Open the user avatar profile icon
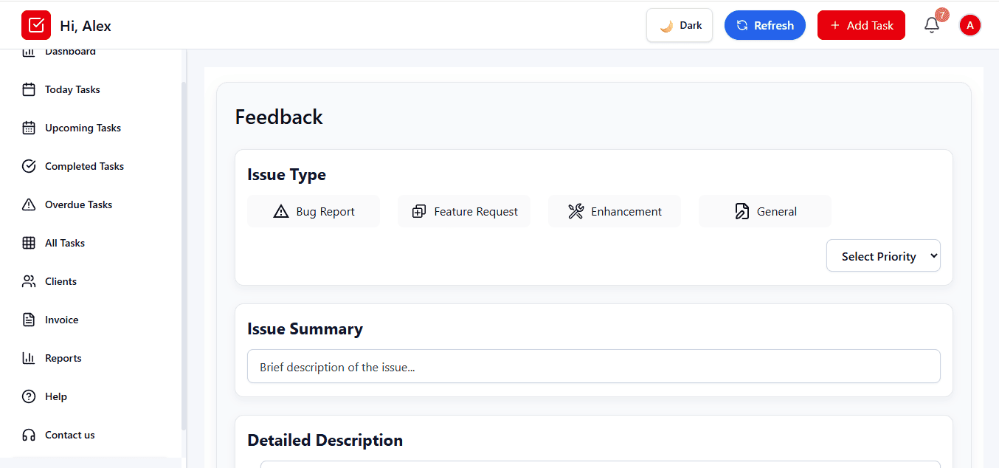The image size is (999, 468). point(969,25)
